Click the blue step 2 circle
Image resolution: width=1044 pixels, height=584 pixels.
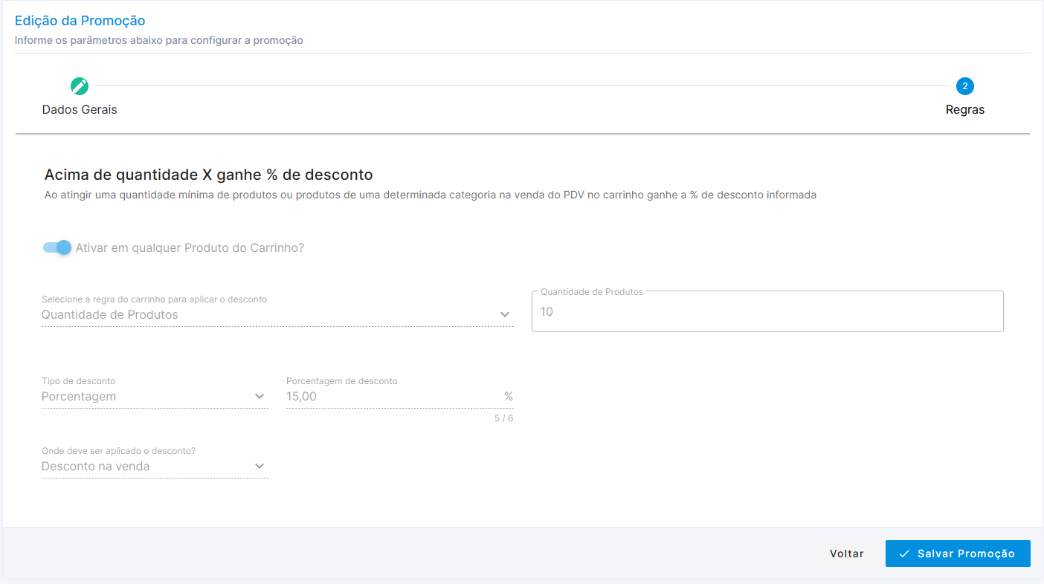(x=965, y=86)
